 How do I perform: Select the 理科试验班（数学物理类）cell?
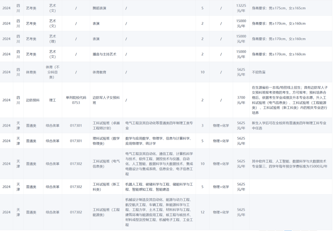(106, 141)
